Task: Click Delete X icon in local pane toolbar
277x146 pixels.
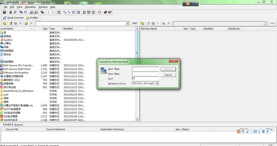Action: [31, 23]
